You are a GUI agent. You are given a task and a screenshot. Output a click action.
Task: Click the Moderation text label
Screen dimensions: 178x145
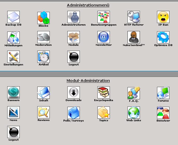tap(44, 45)
